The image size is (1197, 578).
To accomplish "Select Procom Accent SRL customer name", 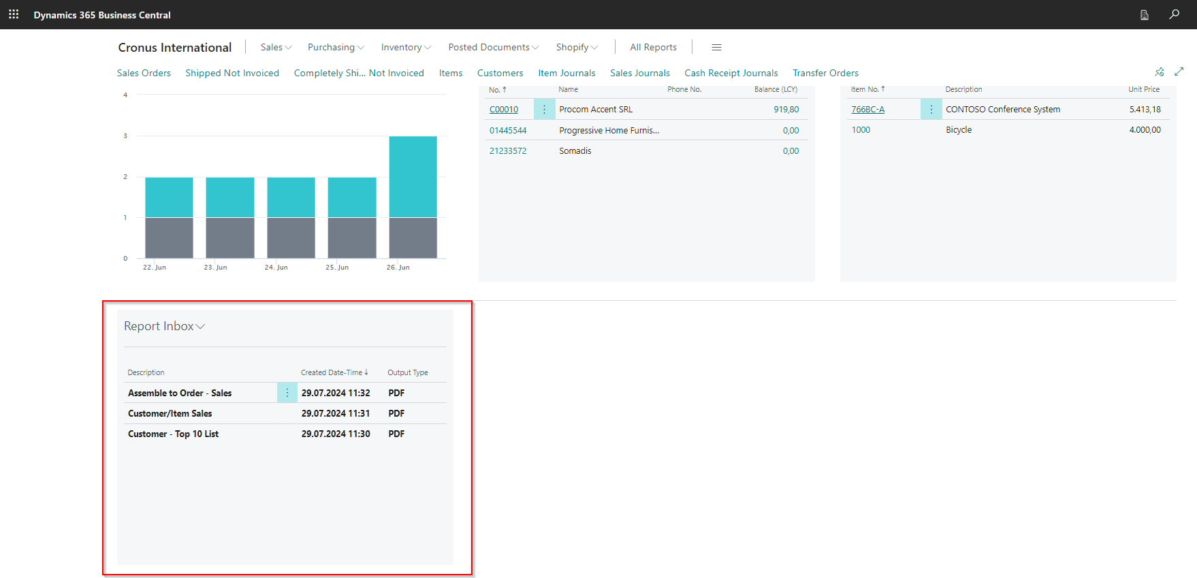I will coord(596,110).
